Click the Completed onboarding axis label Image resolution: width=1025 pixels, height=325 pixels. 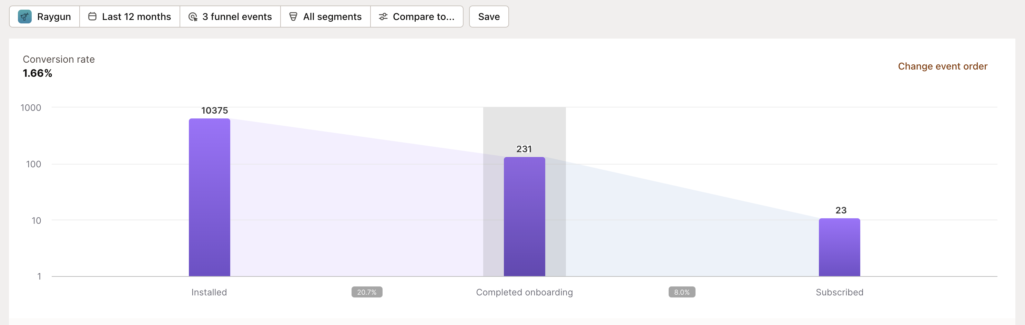(524, 292)
